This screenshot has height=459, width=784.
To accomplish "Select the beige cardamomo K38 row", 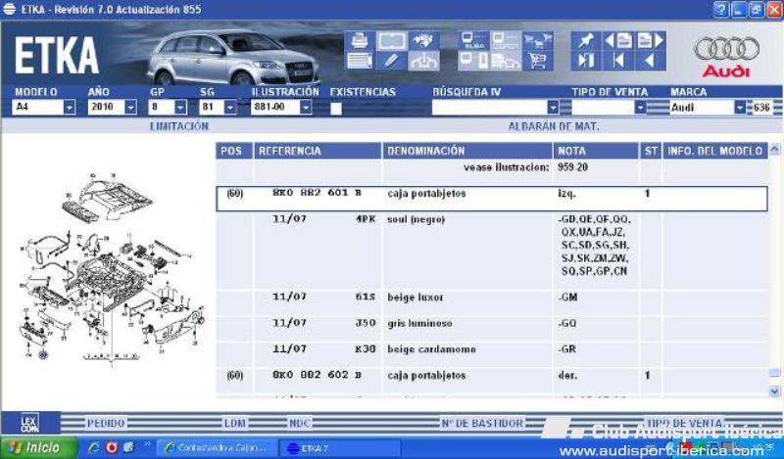I will tap(492, 354).
